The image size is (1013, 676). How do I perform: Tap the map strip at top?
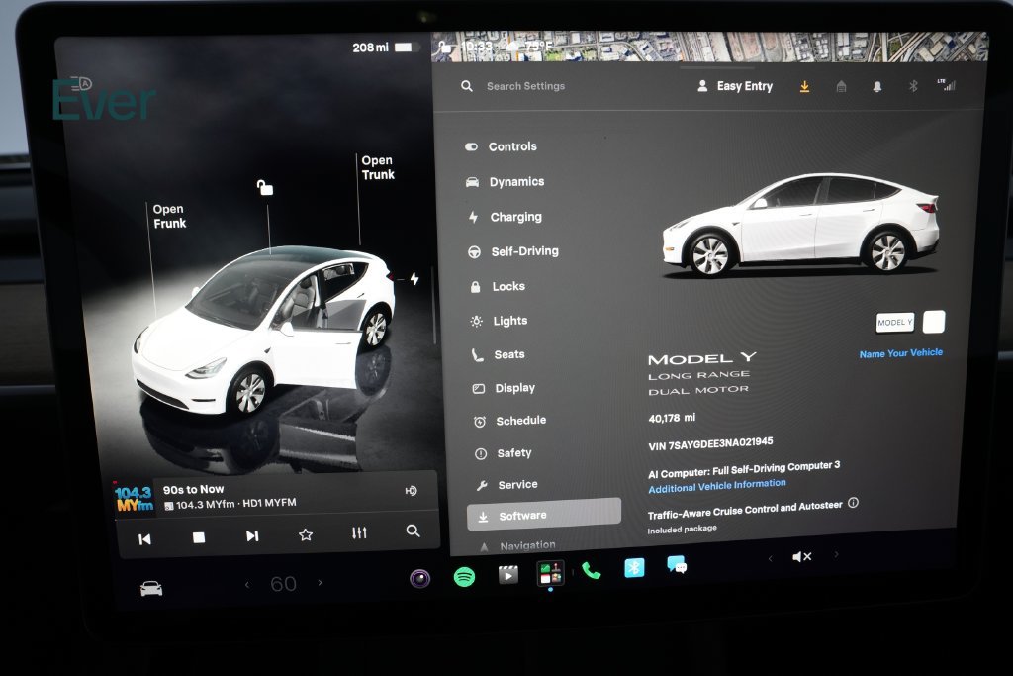pyautogui.click(x=709, y=48)
